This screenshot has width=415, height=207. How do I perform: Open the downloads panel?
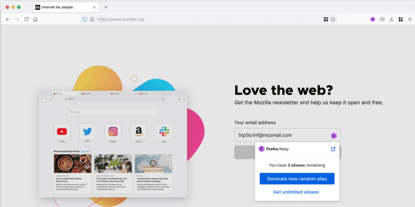point(392,19)
